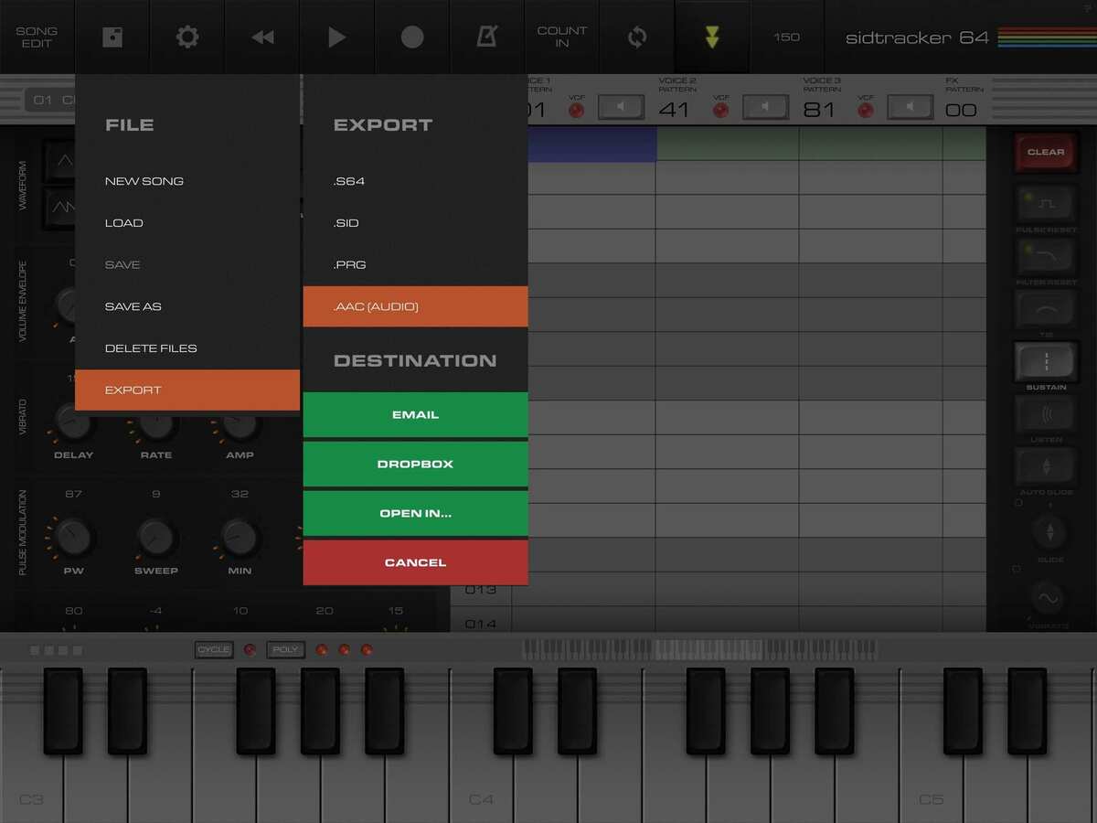This screenshot has height=823, width=1097.
Task: Open the file menu disk icon
Action: point(112,37)
